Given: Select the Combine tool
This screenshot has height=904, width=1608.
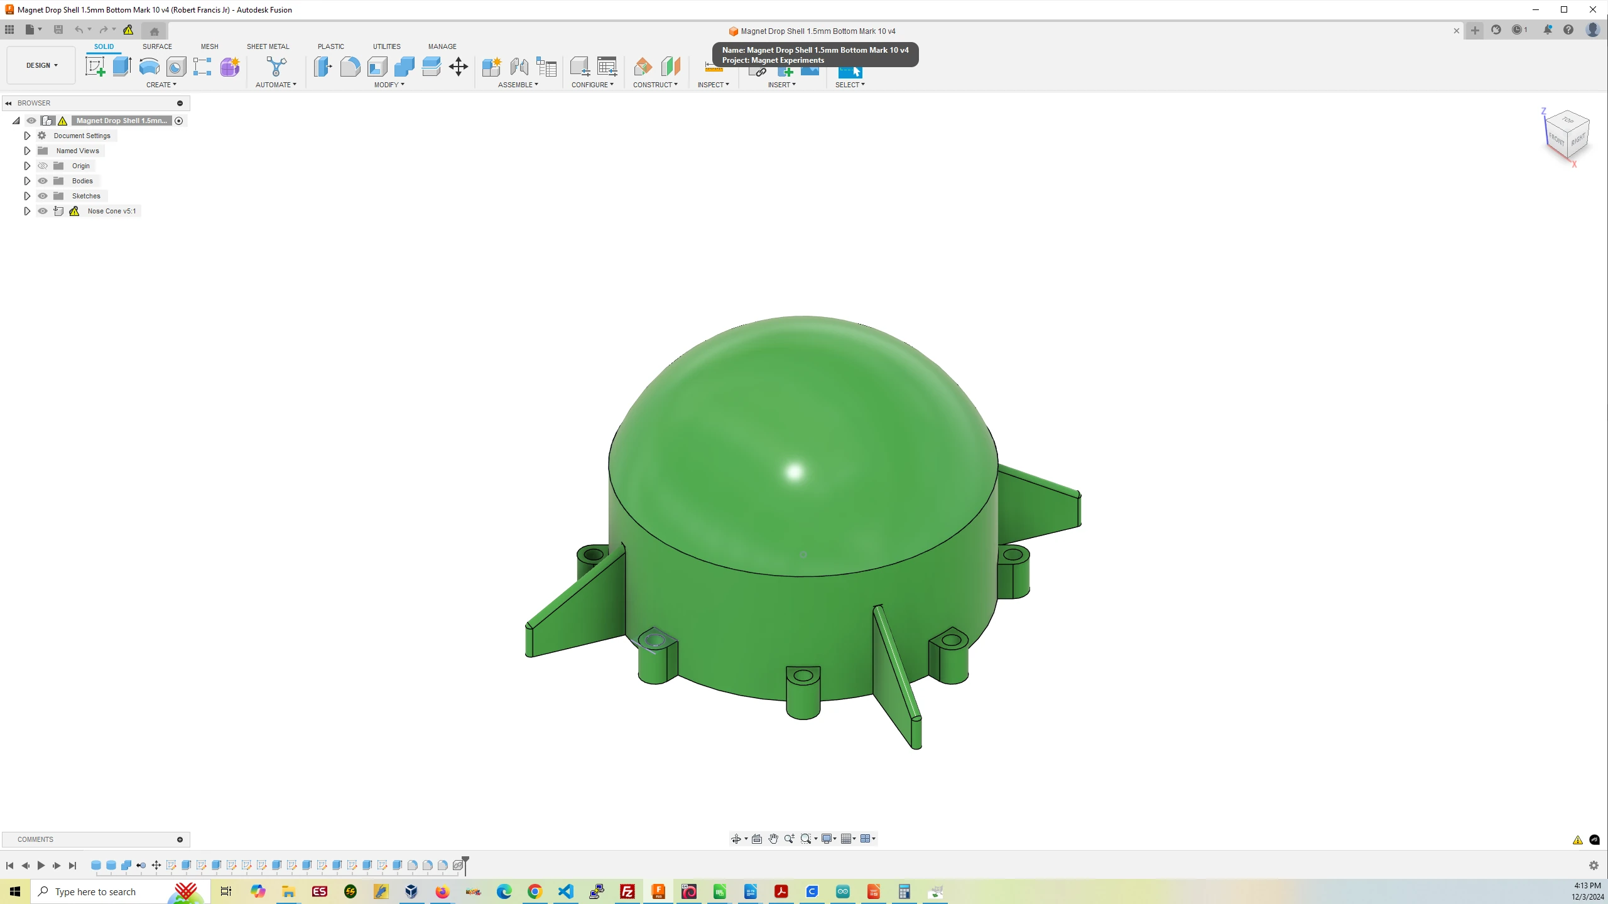Looking at the screenshot, I should click(x=405, y=67).
